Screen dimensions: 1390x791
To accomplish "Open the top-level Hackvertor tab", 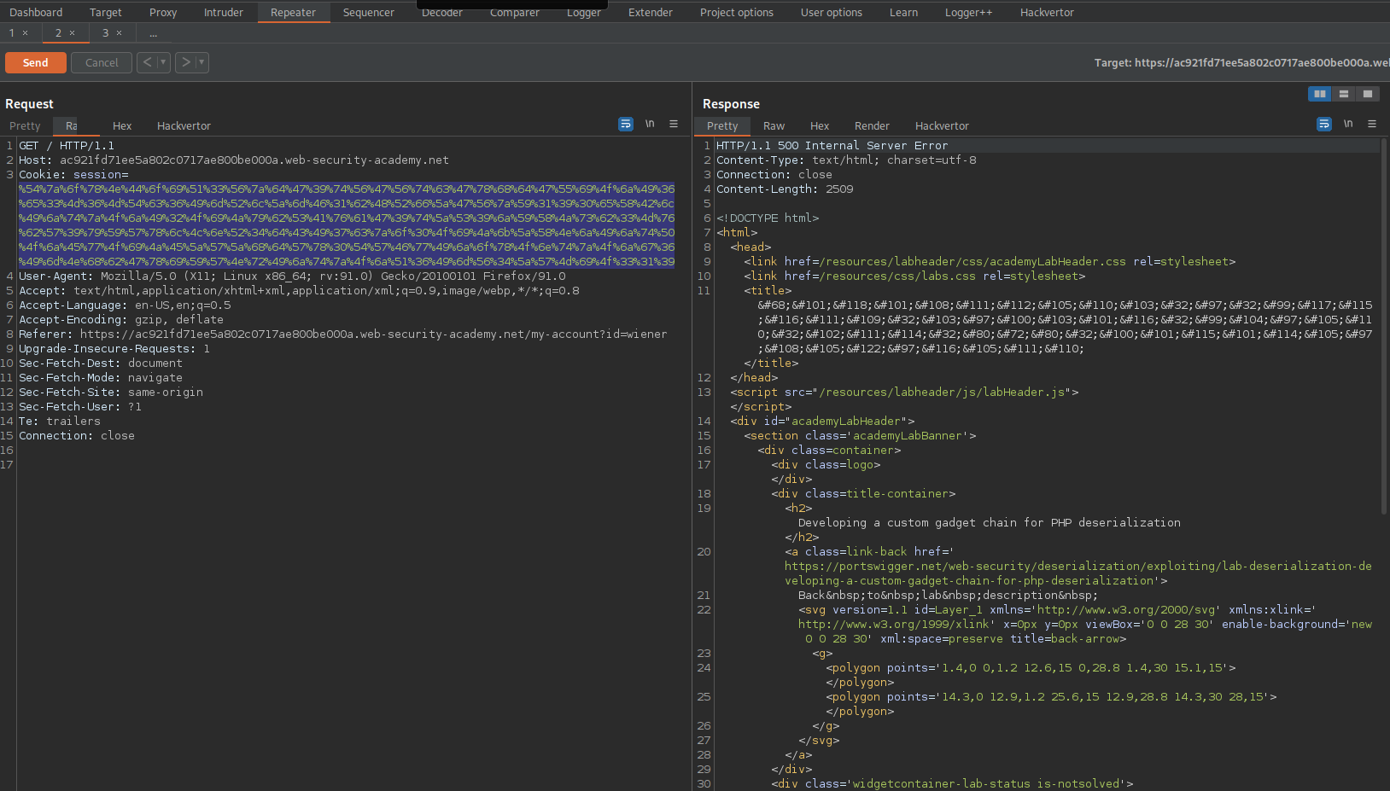I will [1047, 12].
